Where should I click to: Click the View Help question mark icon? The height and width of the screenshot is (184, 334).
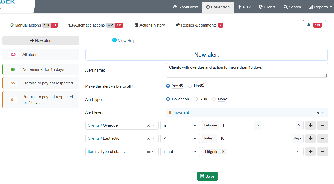coord(114,40)
